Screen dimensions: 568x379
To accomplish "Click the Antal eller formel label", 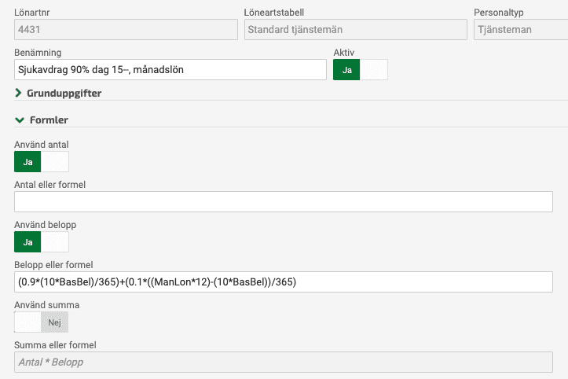I will pos(50,184).
